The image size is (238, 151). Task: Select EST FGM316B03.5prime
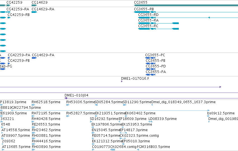click(x=153, y=147)
